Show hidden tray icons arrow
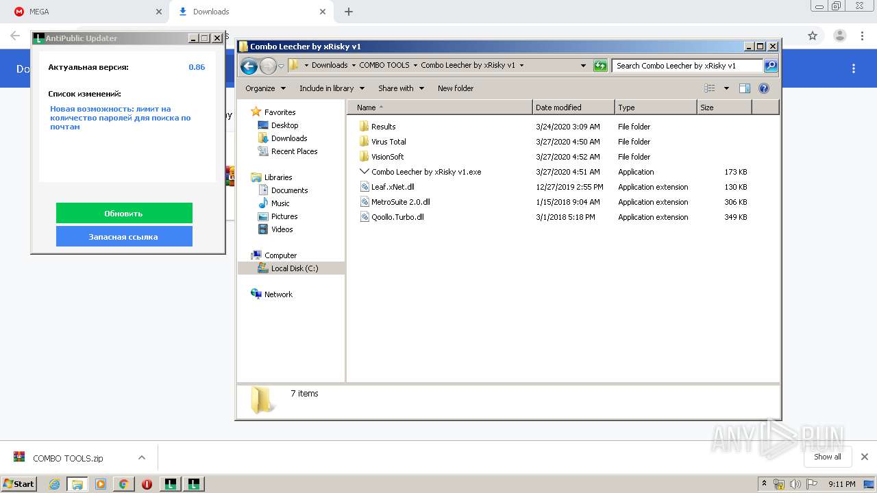 pos(764,483)
